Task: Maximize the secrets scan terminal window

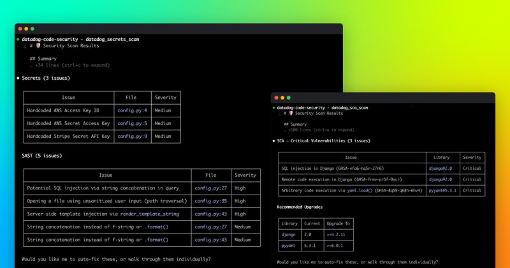Action: (33, 29)
